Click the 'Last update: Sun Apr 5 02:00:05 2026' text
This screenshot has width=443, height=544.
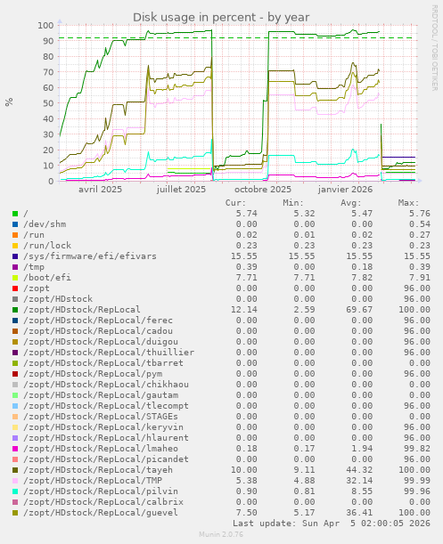point(332,524)
